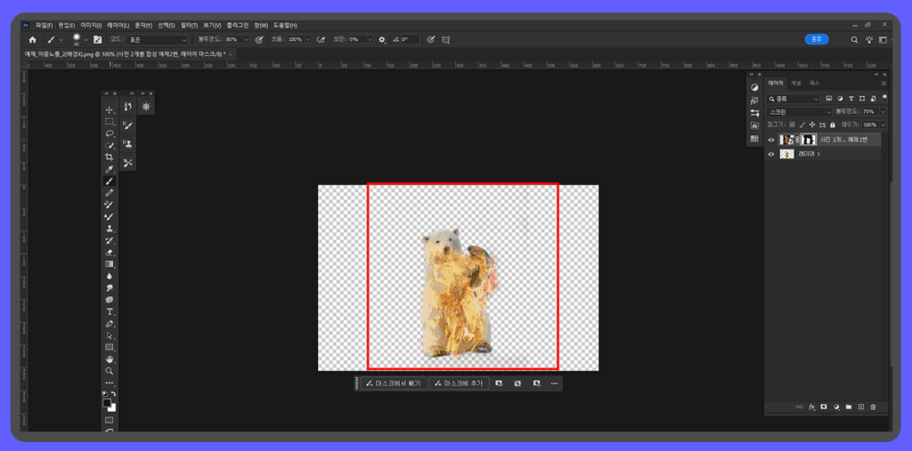912x451 pixels.
Task: Open the 이미지(I) menu
Action: pyautogui.click(x=92, y=26)
